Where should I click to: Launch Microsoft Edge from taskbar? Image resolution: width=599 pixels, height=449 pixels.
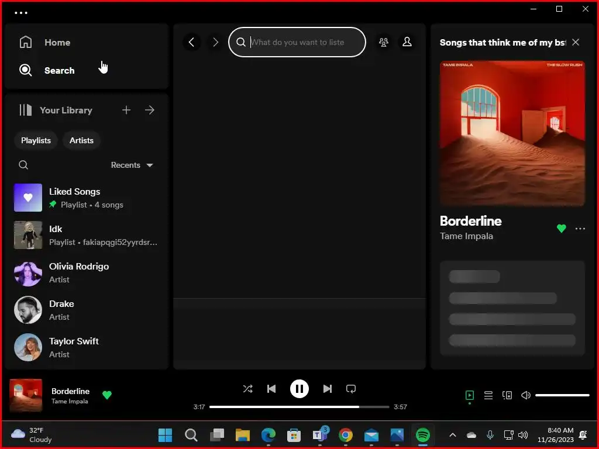(268, 435)
